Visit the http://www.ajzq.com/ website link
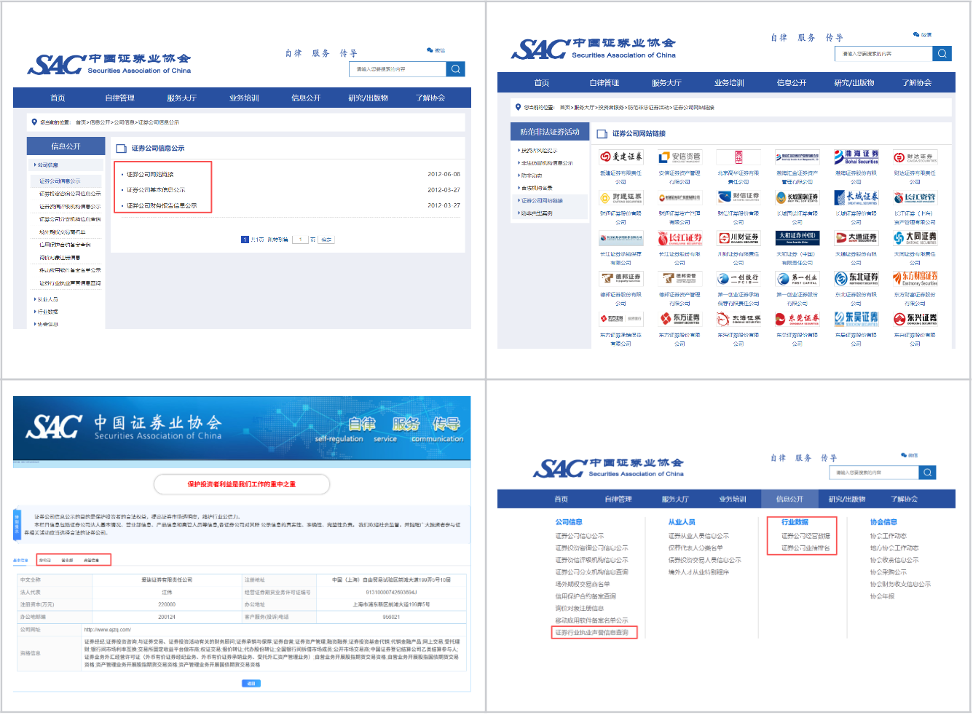 [108, 629]
